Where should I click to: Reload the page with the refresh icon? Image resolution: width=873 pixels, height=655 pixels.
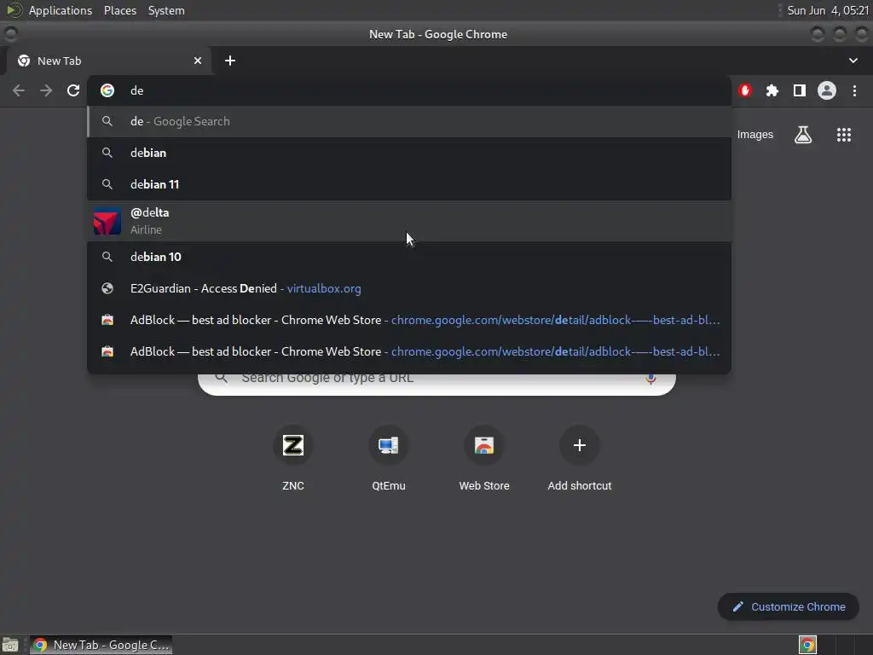73,90
